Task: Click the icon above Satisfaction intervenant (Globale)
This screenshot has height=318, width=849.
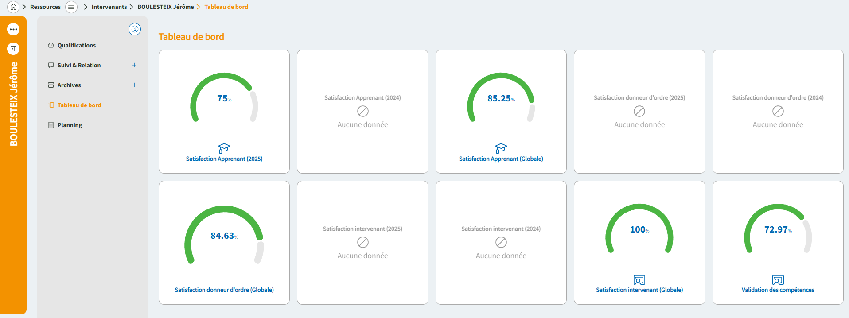Action: (639, 280)
